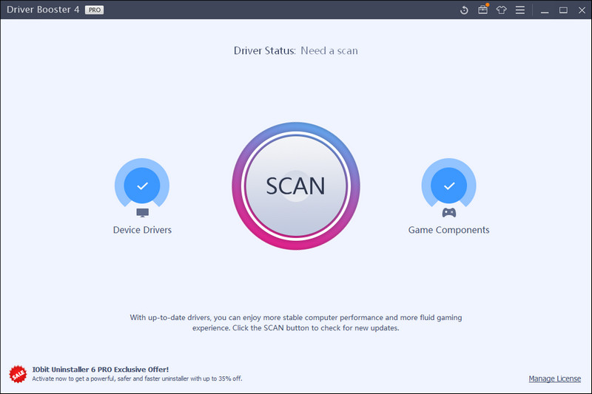Maximize the Driver Booster window
Viewport: 592px width, 394px height.
pos(563,10)
